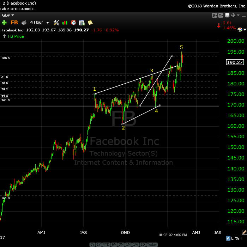
Task: Select the 6M time range tab
Action: pos(114,245)
